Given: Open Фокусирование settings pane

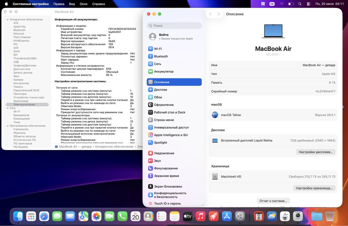Looking at the screenshot, I should [174, 168].
